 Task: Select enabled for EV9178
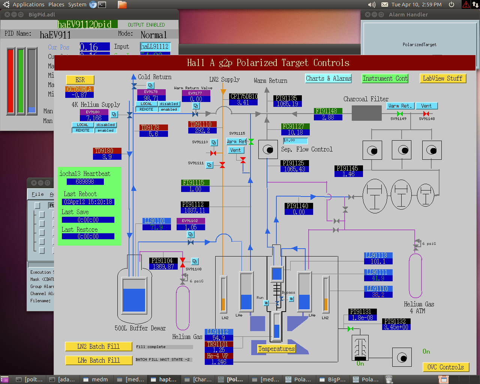169,109
